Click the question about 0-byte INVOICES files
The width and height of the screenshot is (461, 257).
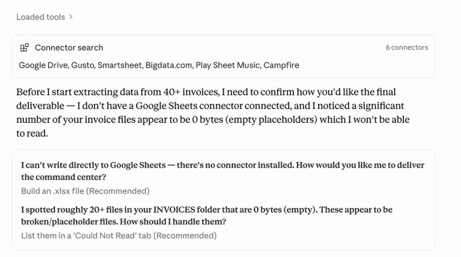click(207, 216)
